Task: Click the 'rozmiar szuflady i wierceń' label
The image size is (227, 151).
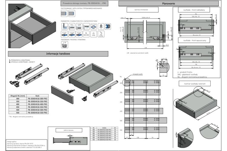Action: pos(195,84)
